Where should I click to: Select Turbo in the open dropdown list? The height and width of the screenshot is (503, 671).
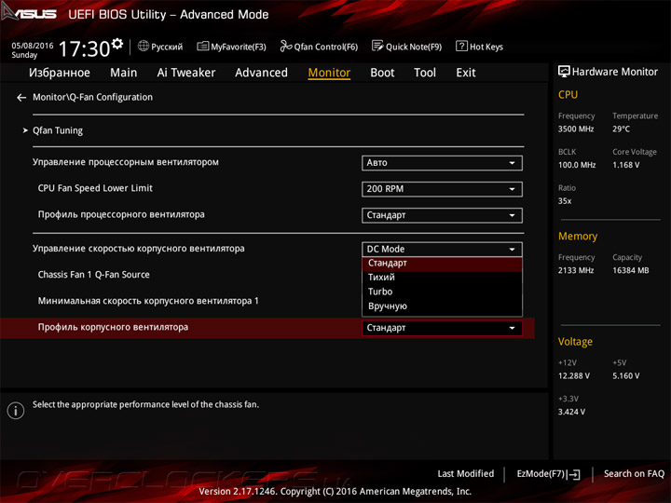coord(442,292)
